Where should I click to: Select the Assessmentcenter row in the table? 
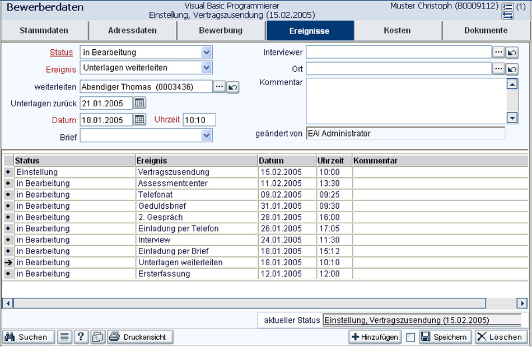265,183
